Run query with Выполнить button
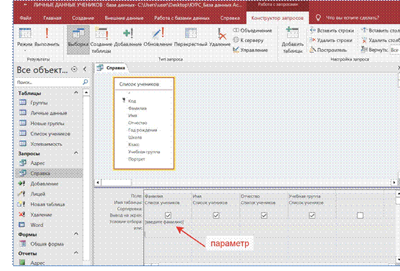This screenshot has height=271, width=400. [47, 38]
